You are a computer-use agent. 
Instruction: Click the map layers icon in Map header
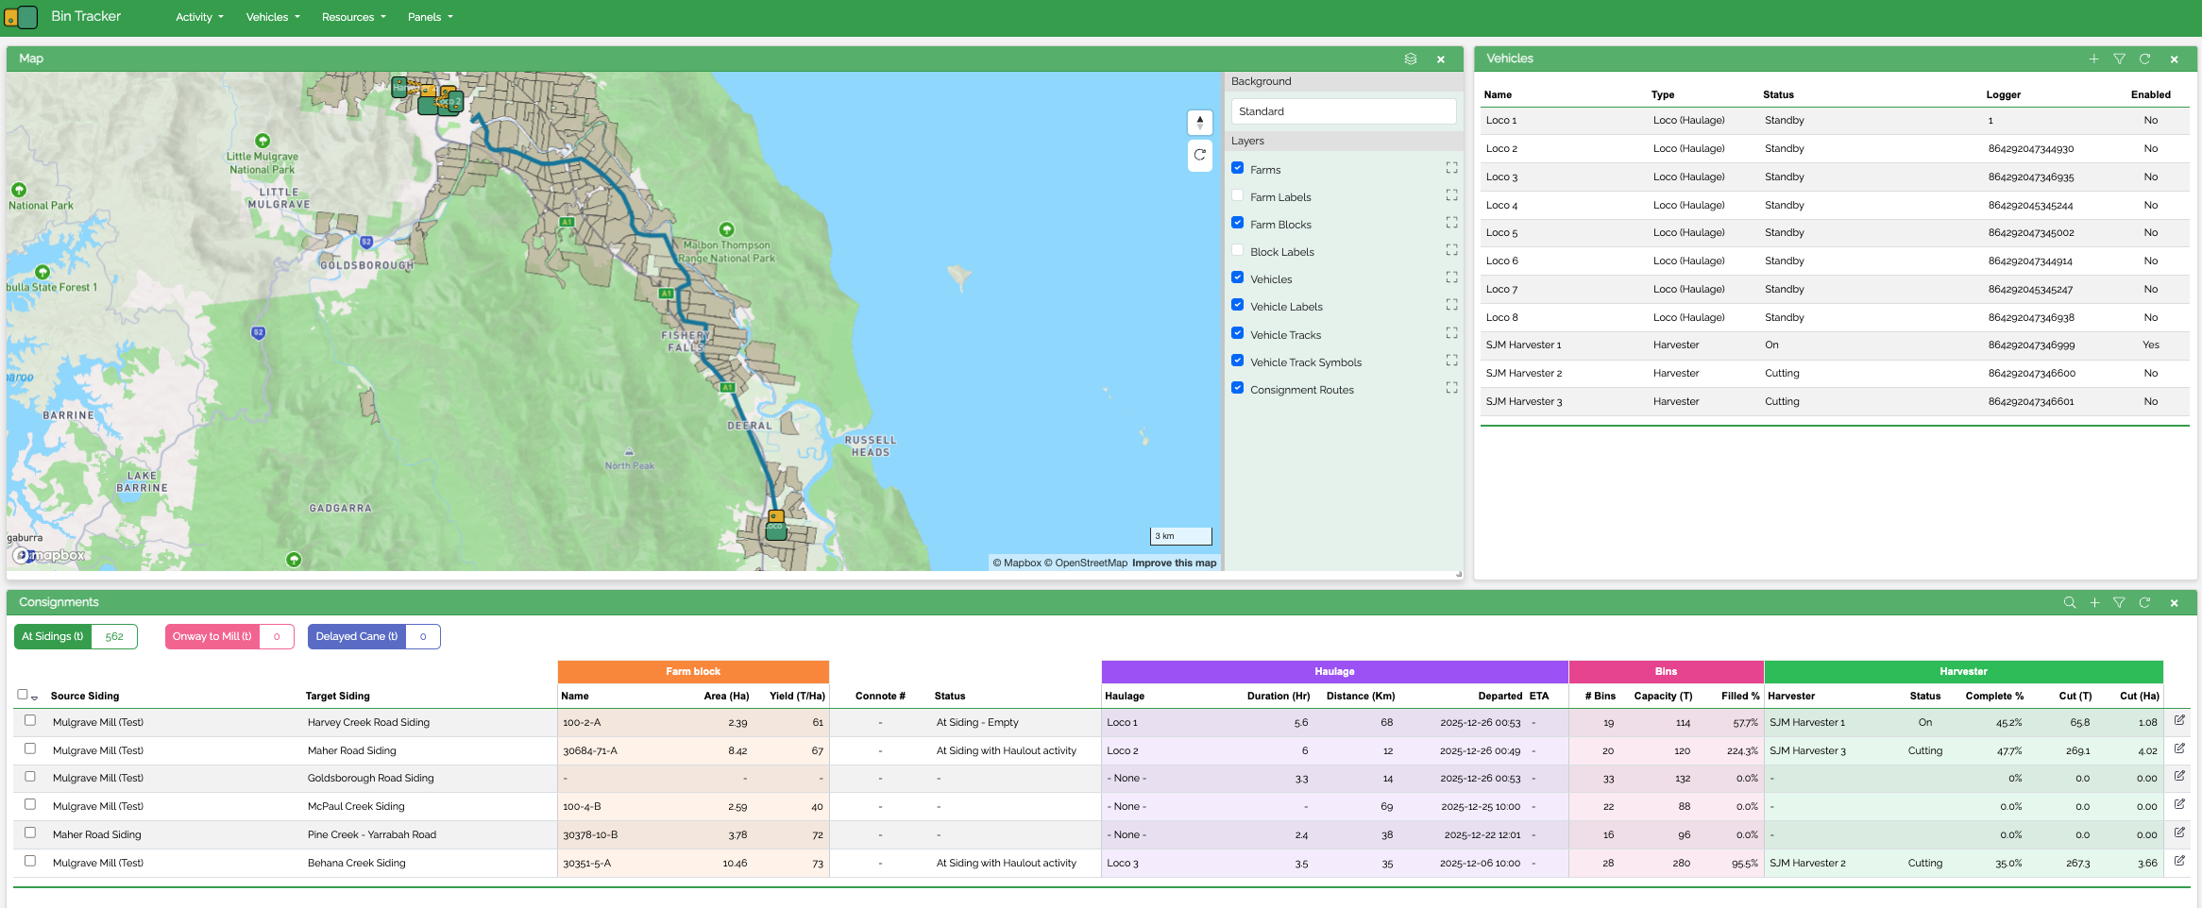(1411, 59)
